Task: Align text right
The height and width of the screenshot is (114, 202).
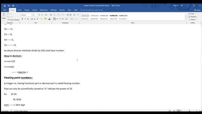Action: pos(60,19)
